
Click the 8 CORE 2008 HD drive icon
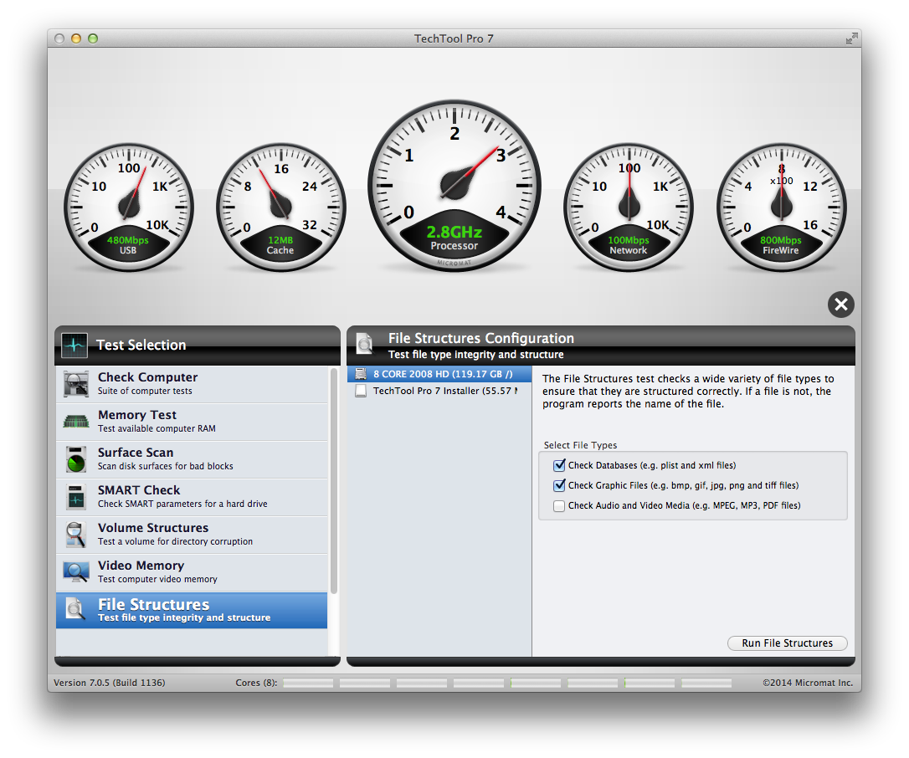pyautogui.click(x=361, y=374)
